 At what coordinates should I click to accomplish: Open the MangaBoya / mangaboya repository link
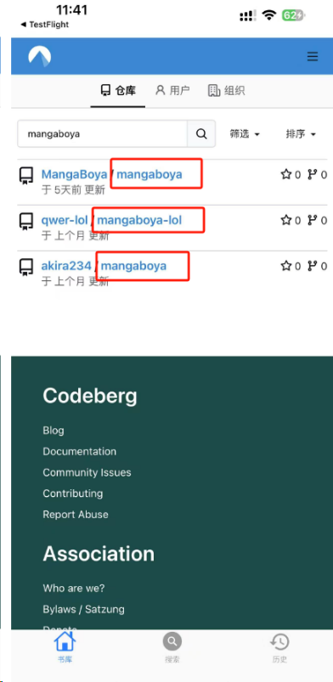click(x=150, y=174)
